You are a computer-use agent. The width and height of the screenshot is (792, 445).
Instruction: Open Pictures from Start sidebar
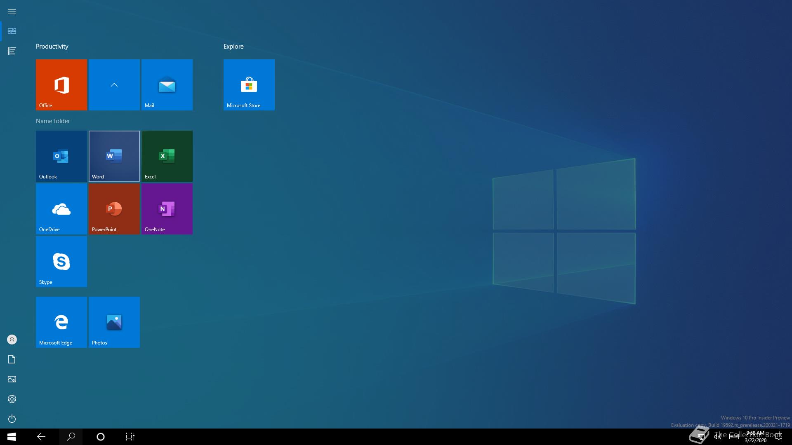point(12,379)
